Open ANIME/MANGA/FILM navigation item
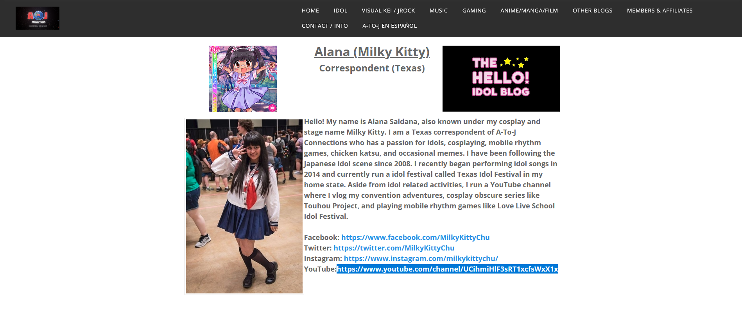Viewport: 742px width, 318px height. pyautogui.click(x=529, y=11)
